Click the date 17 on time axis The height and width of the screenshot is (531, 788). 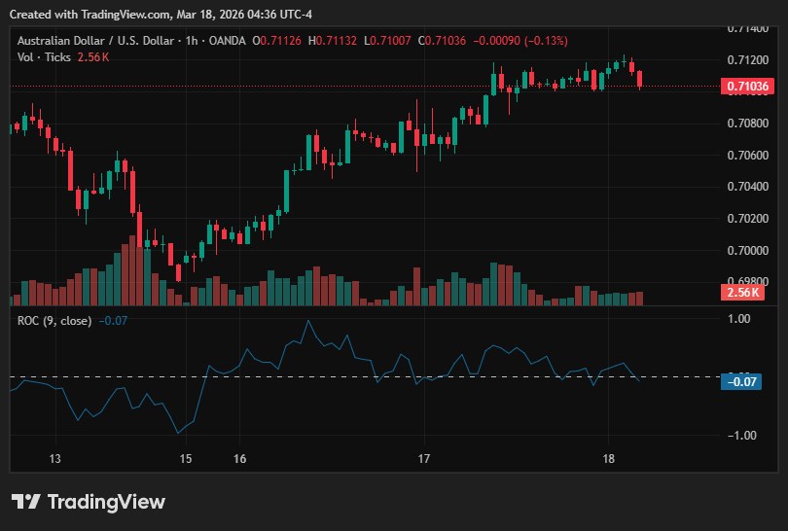(x=424, y=459)
